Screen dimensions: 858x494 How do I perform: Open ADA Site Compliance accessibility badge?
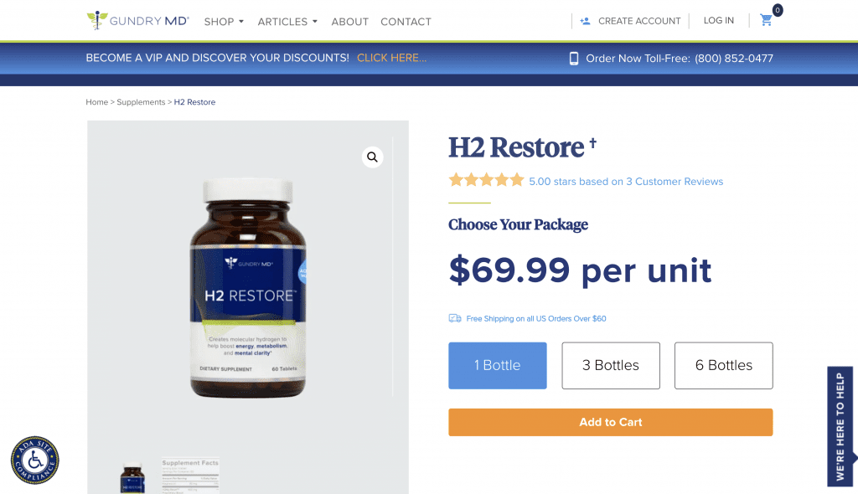click(x=35, y=460)
